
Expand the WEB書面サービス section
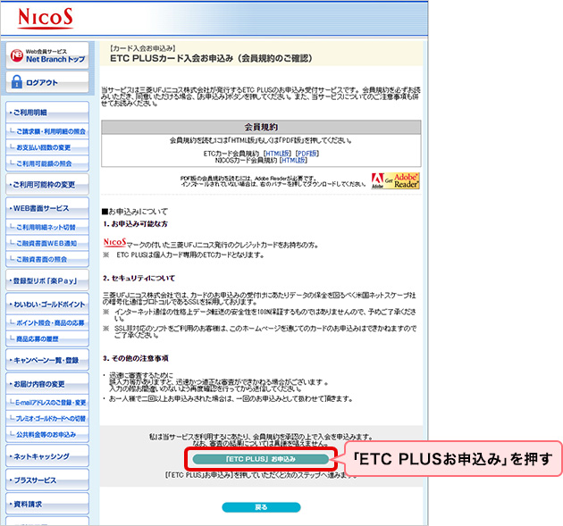46,209
